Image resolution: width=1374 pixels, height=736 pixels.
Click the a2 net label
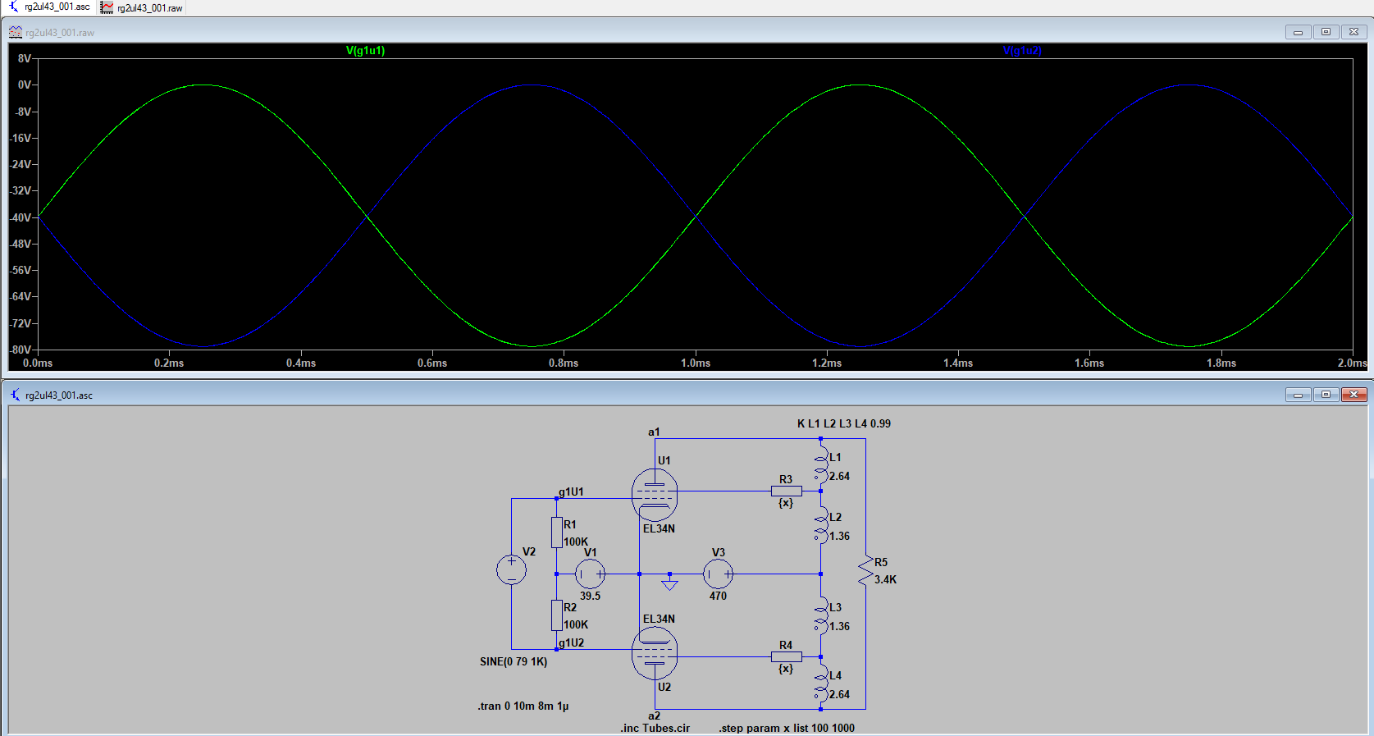click(x=654, y=716)
